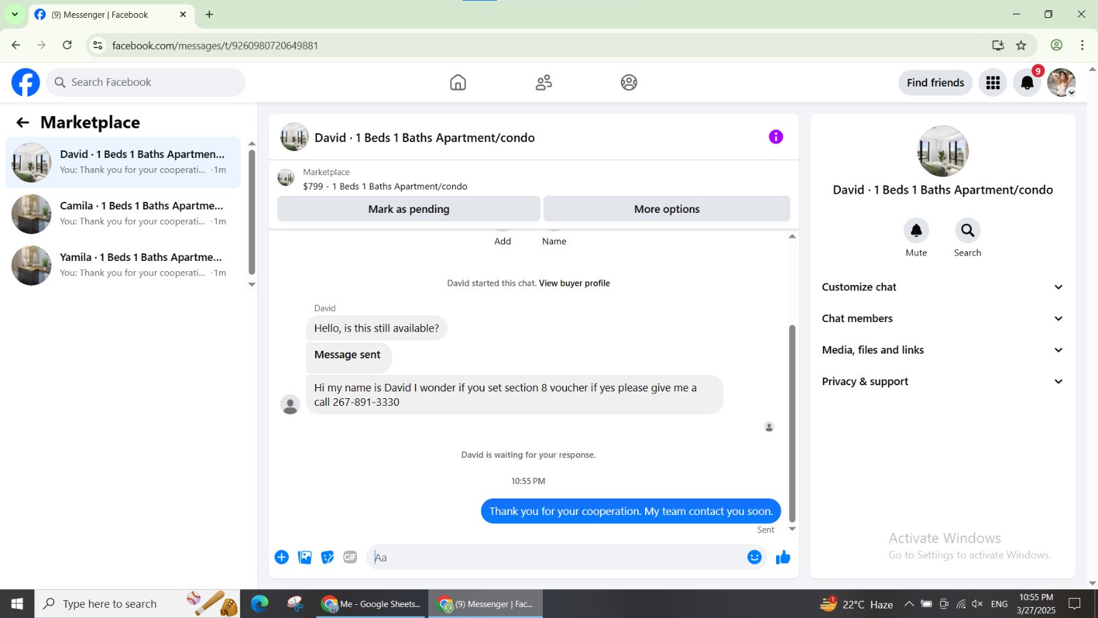This screenshot has height=618, width=1098.
Task: Click the Add action in chat
Action: coord(502,241)
